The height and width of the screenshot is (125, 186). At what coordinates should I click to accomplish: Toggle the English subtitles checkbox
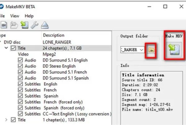[x=20, y=84]
